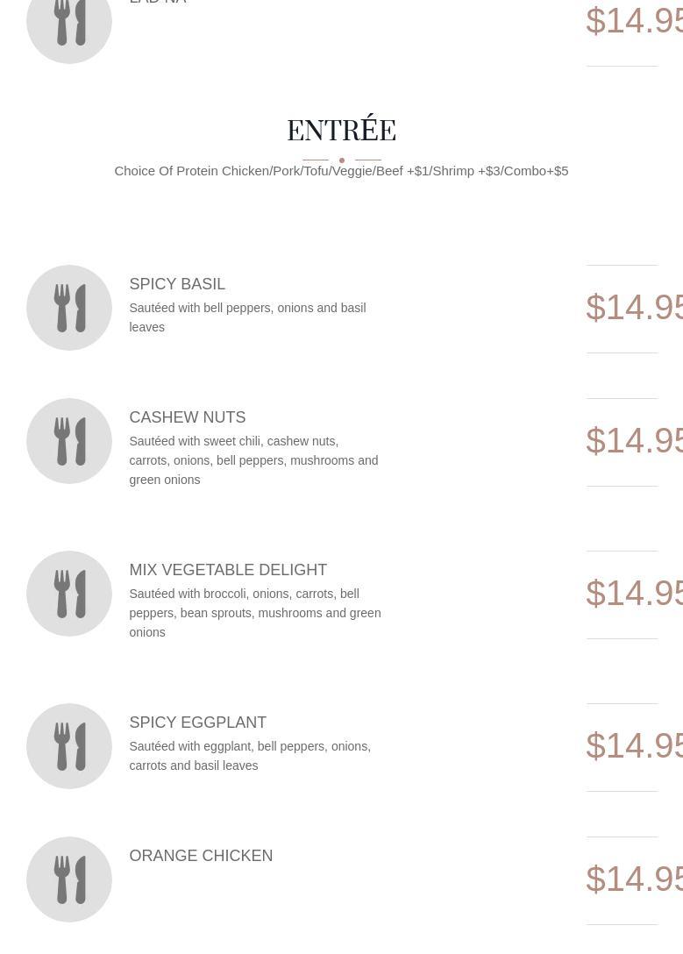683x954 pixels.
Task: Click the Mix Vegetable Delight price
Action: tap(635, 594)
